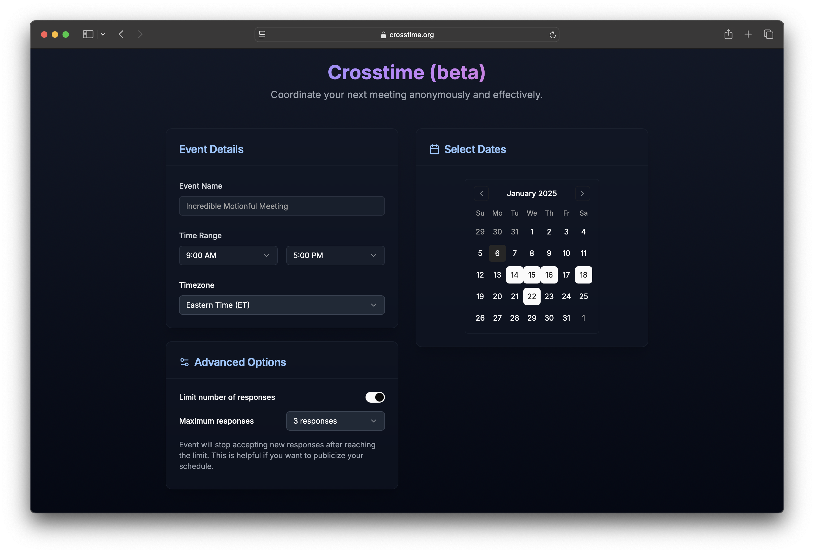The height and width of the screenshot is (553, 814).
Task: Go back using browser back arrow
Action: 121,34
